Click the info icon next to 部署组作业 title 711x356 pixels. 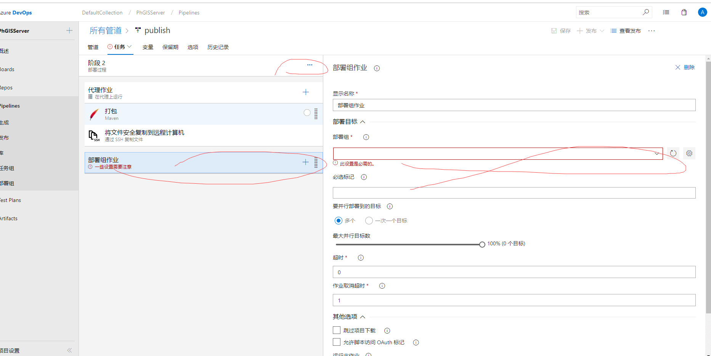pyautogui.click(x=377, y=68)
